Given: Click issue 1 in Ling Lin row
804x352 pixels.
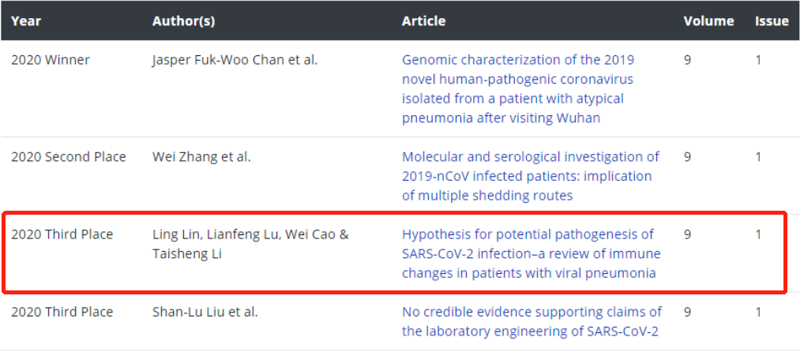Looking at the screenshot, I should point(758,234).
